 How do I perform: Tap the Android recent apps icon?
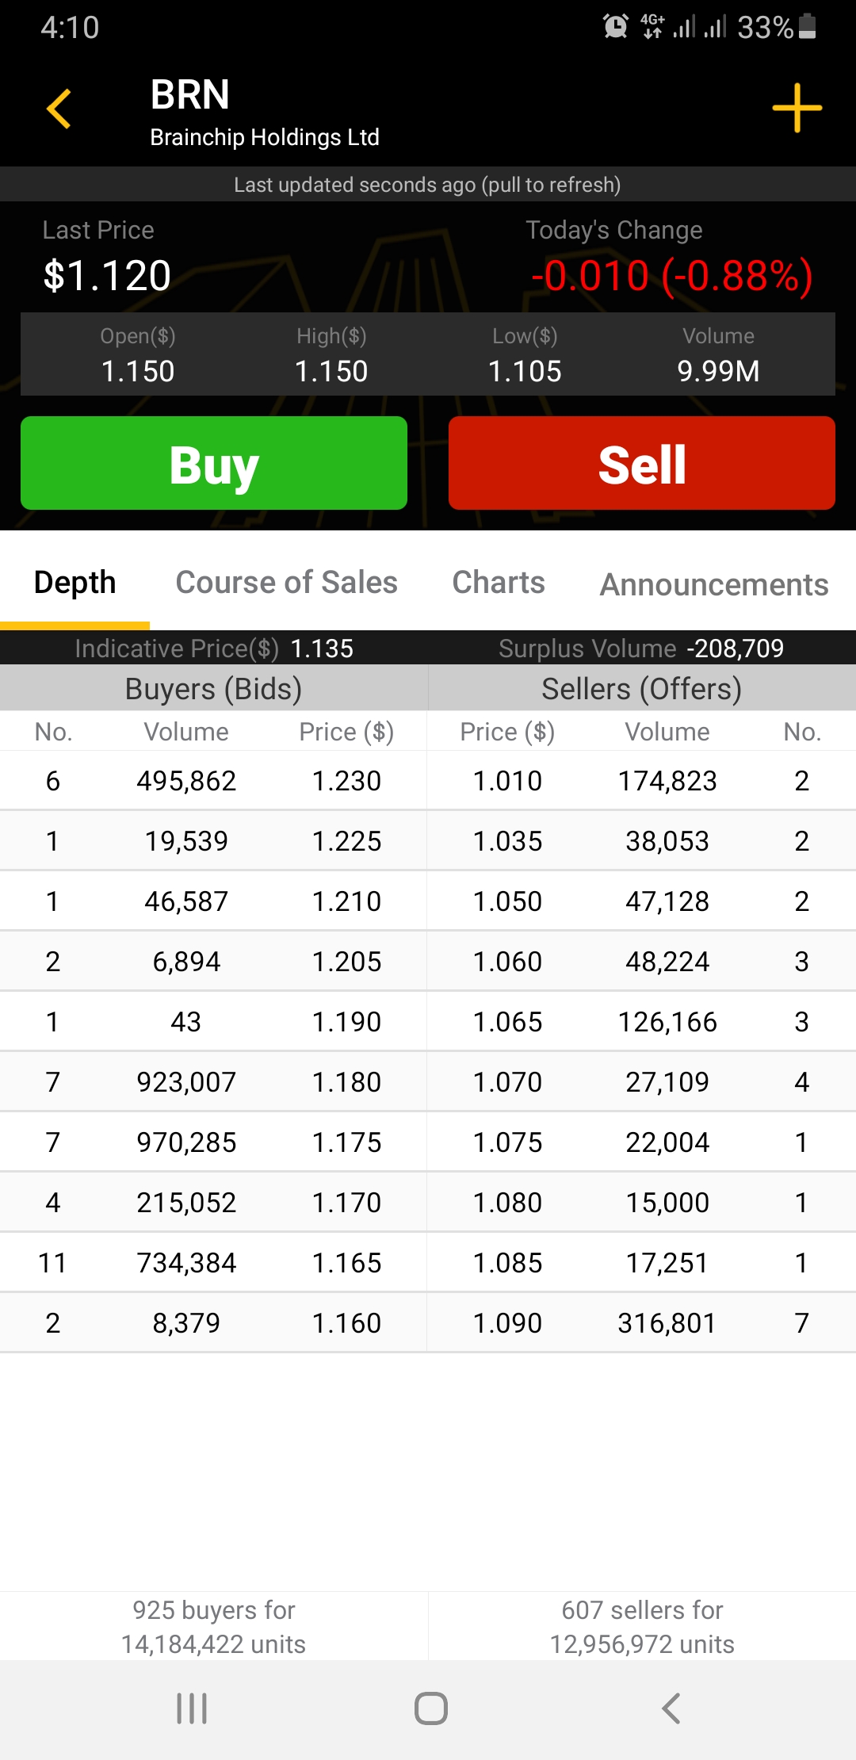(x=192, y=1708)
